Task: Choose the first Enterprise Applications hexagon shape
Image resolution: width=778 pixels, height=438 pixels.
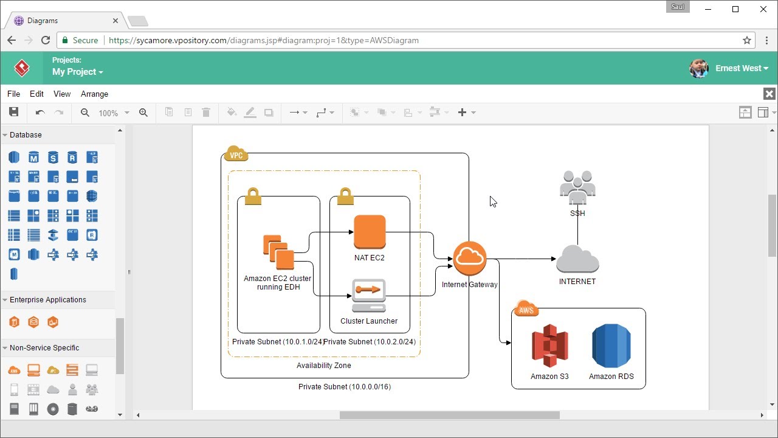Action: [x=14, y=322]
